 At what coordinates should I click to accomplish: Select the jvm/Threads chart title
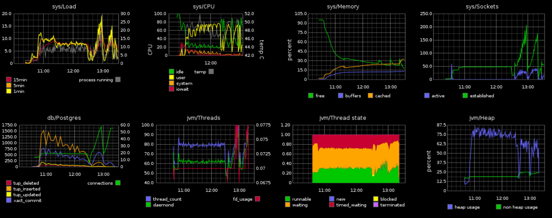(204, 118)
